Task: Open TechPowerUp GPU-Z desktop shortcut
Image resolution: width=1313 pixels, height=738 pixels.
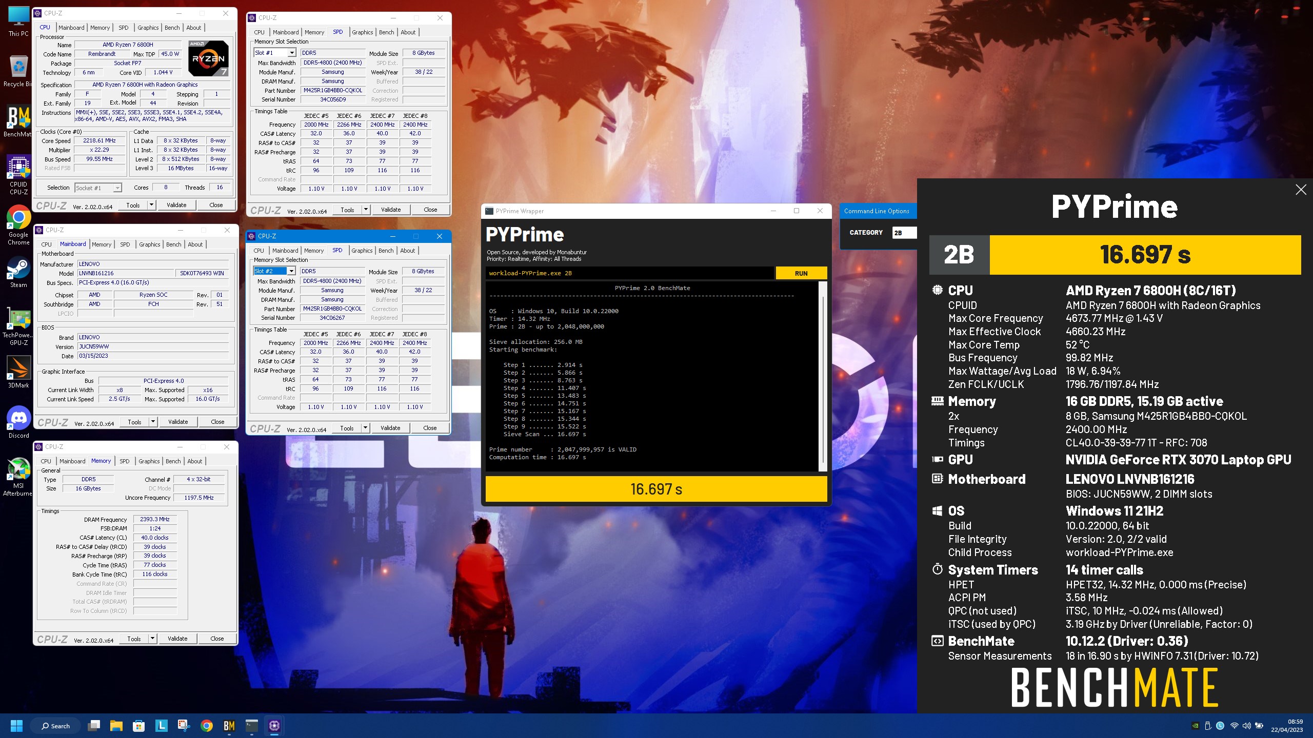Action: (x=18, y=326)
